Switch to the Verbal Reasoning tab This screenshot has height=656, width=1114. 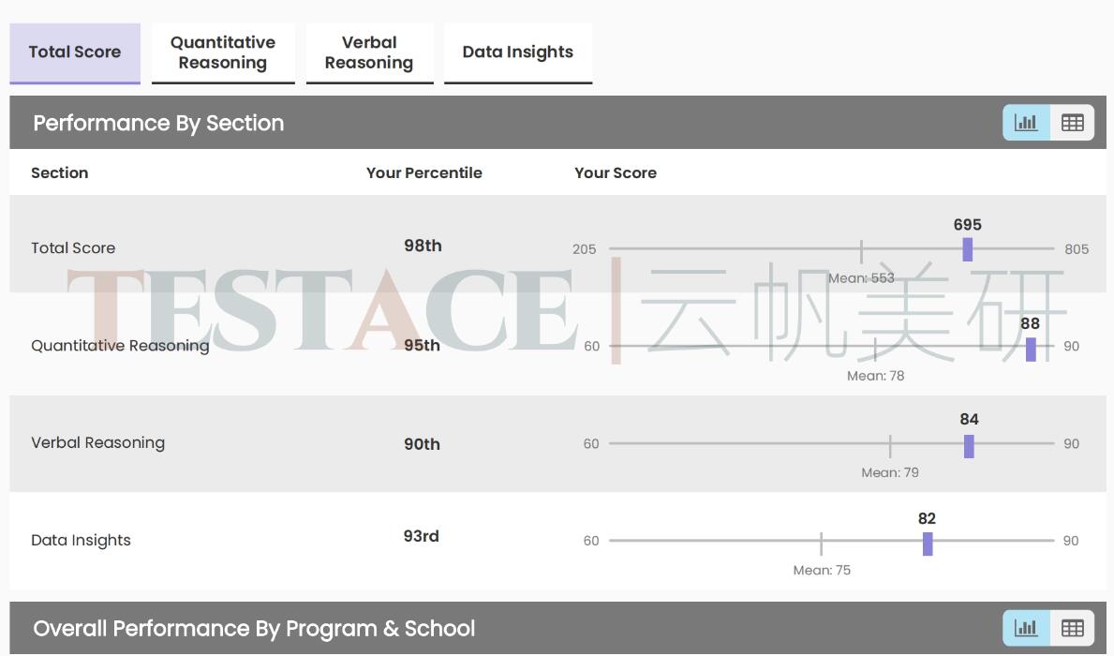tap(369, 52)
